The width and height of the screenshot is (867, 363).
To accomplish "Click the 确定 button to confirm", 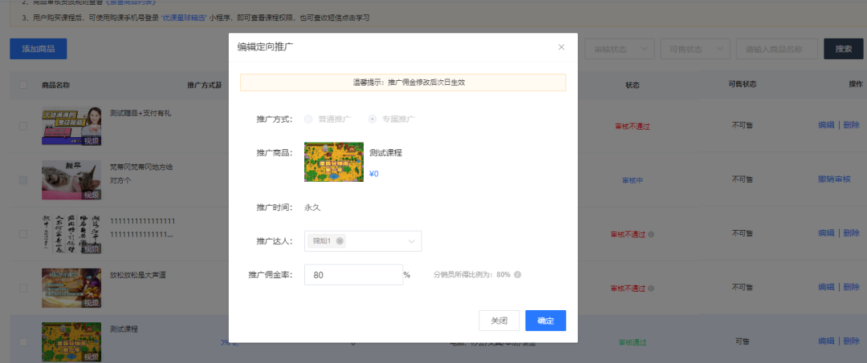I will (545, 321).
